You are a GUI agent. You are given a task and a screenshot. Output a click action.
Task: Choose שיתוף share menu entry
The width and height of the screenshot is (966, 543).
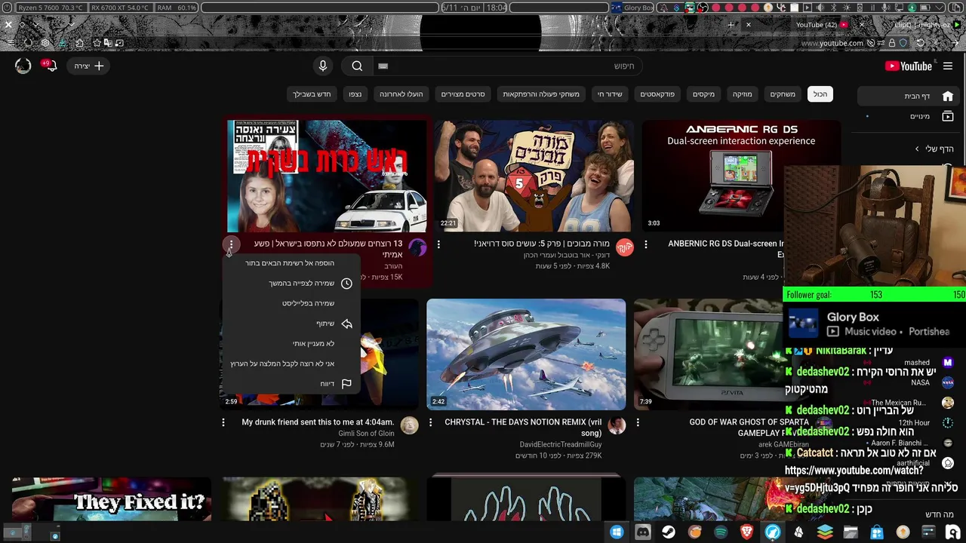coord(290,324)
